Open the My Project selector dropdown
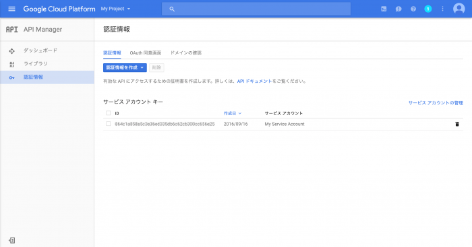This screenshot has height=247, width=472. (x=115, y=9)
